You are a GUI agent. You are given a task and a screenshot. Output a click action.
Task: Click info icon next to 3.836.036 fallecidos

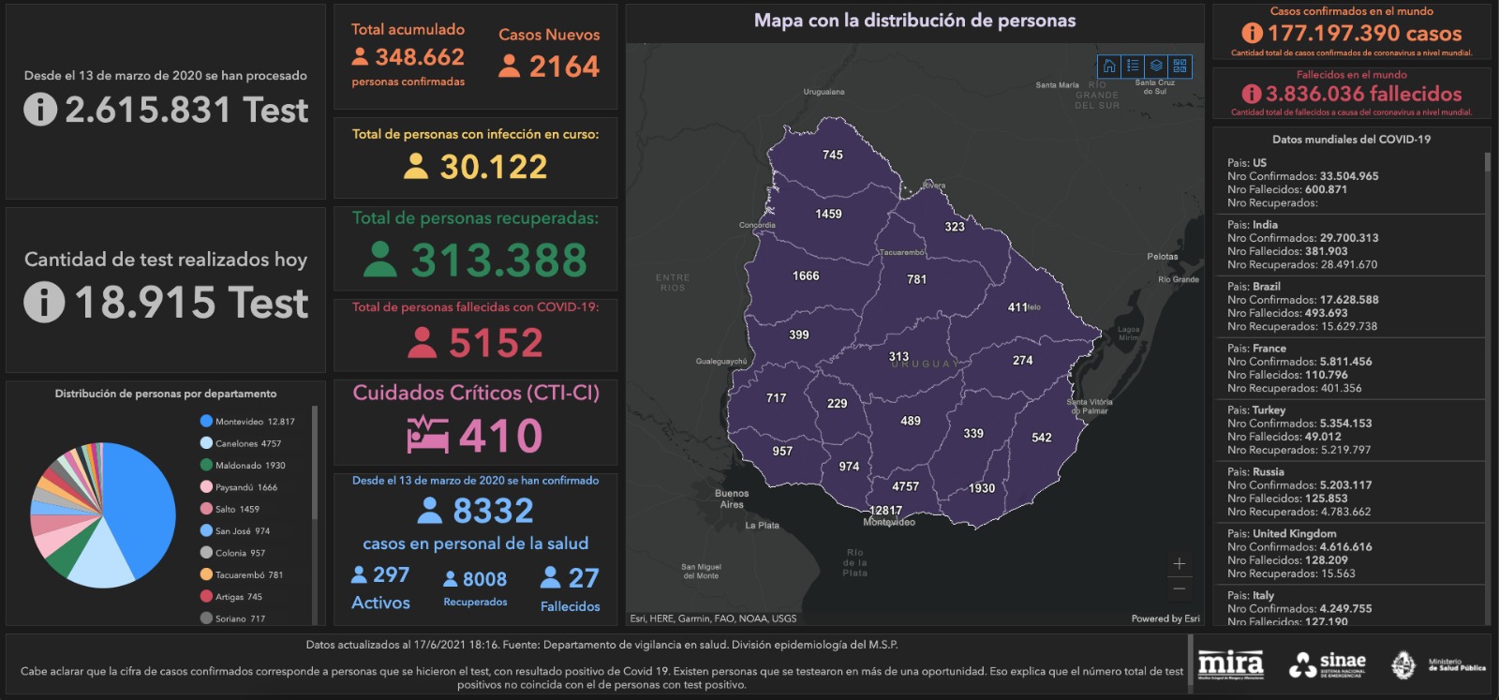pos(1251,94)
